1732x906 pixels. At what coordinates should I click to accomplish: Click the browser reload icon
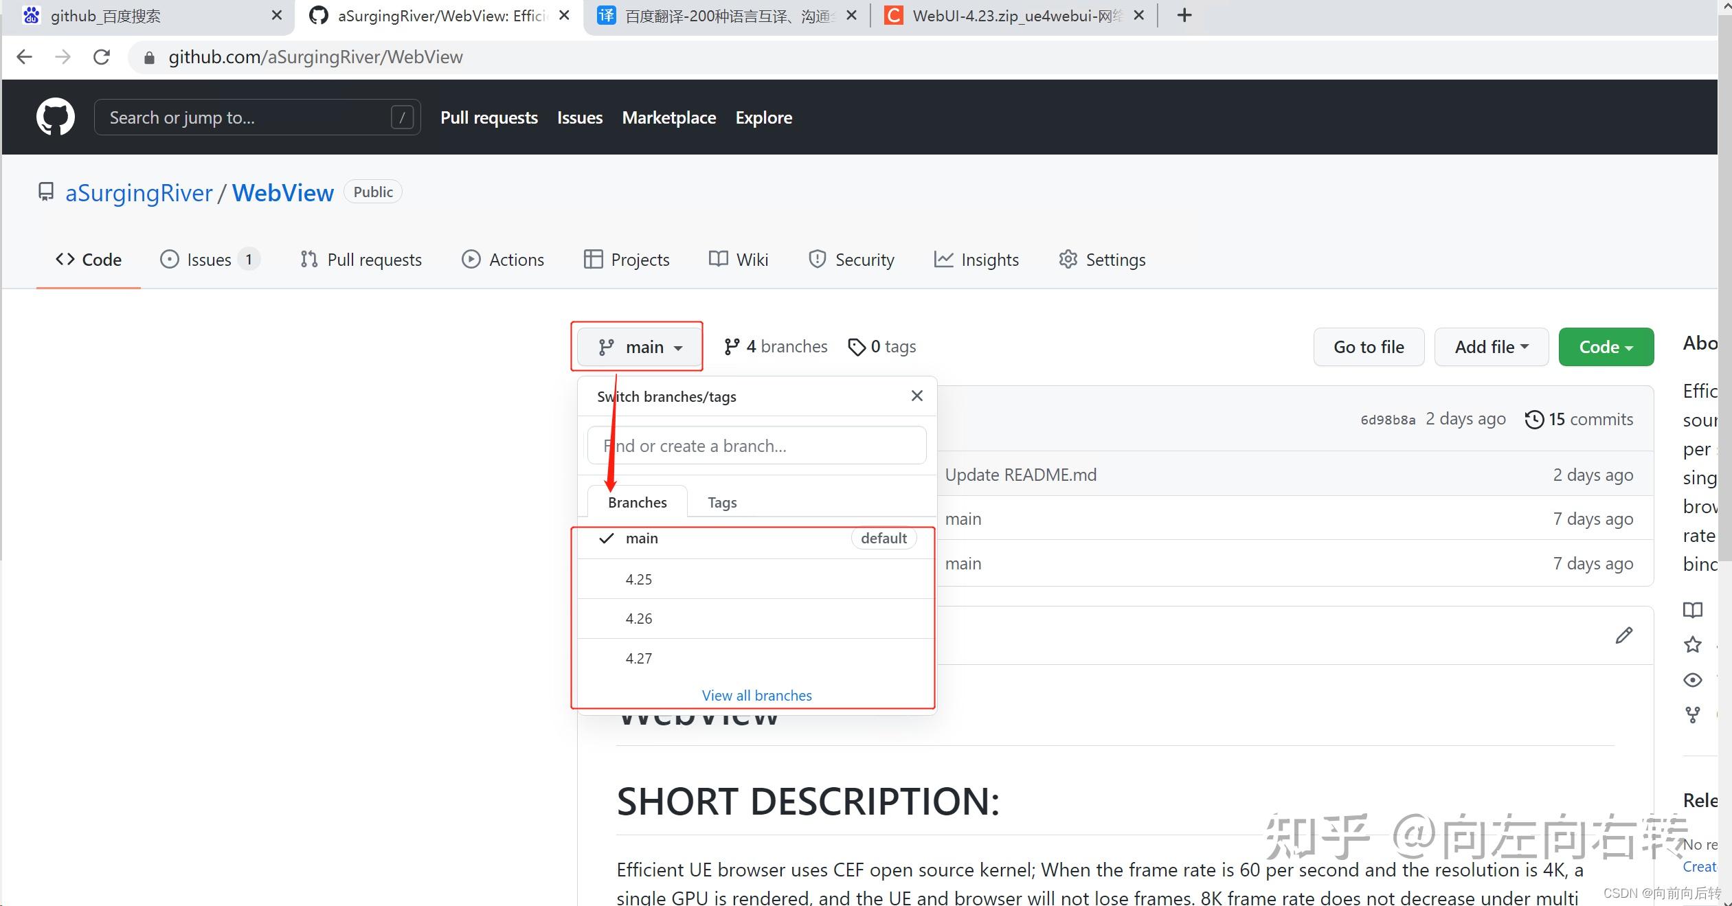pyautogui.click(x=102, y=57)
